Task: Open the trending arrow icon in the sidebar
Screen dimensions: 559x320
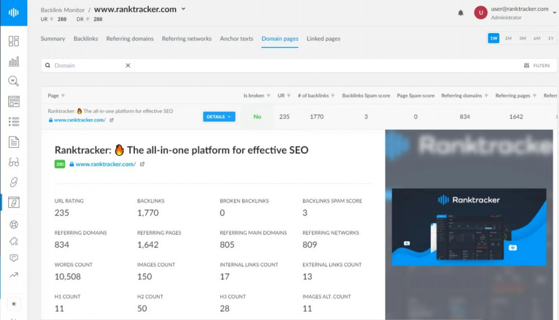Action: tap(13, 275)
